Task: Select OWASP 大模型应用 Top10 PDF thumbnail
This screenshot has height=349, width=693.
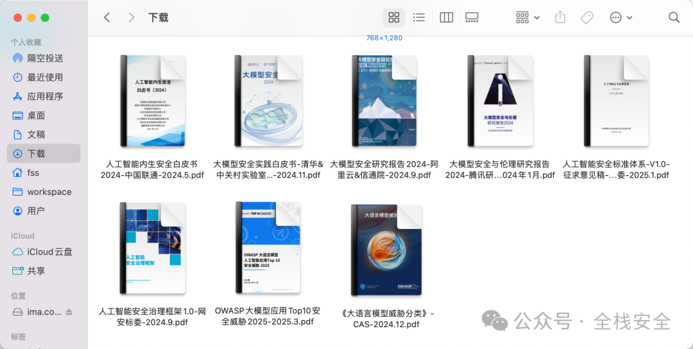Action: click(268, 248)
